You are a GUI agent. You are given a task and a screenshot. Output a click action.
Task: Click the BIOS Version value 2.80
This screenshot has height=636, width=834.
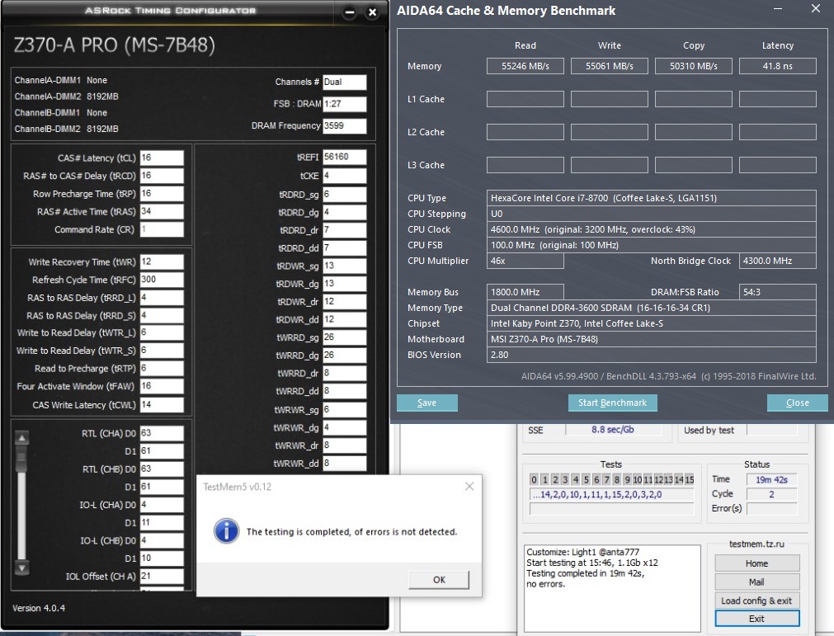[651, 355]
